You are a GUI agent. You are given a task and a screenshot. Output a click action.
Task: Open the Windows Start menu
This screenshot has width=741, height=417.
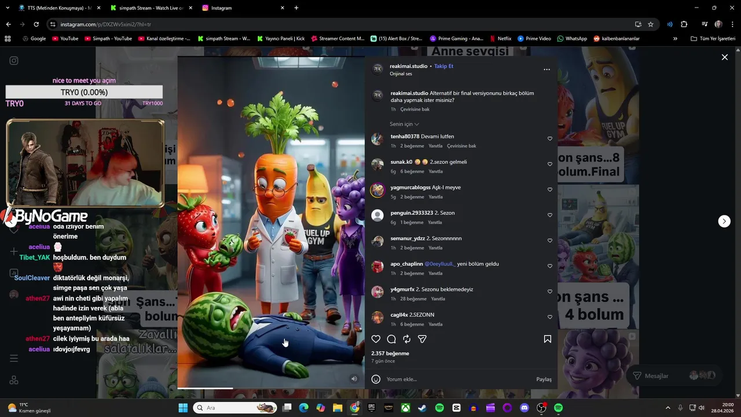point(183,408)
